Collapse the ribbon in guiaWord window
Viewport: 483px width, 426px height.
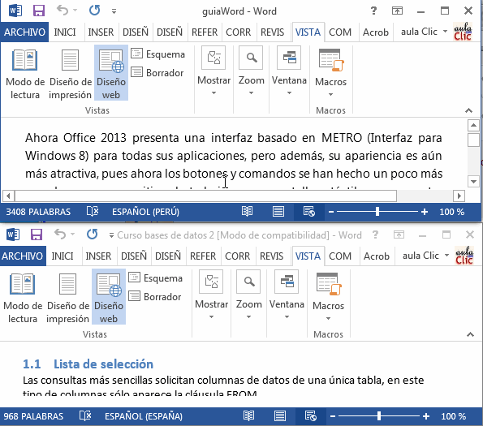[x=468, y=110]
